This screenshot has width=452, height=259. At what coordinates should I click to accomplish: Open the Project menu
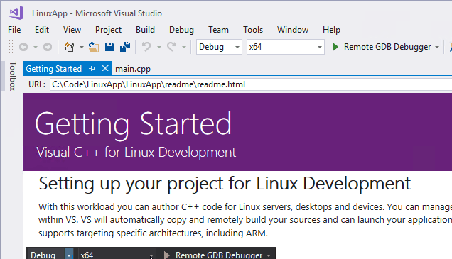click(x=109, y=30)
